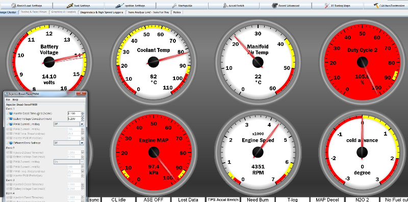Switch to Tune Analyze Live tab
408x202 pixels.
pos(148,12)
